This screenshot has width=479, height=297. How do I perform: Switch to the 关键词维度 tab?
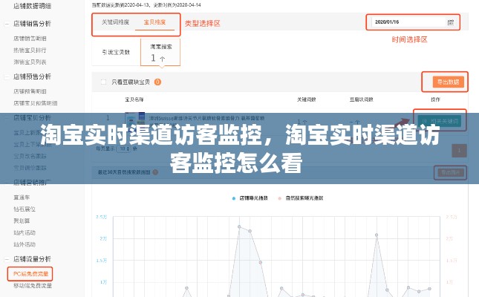117,22
